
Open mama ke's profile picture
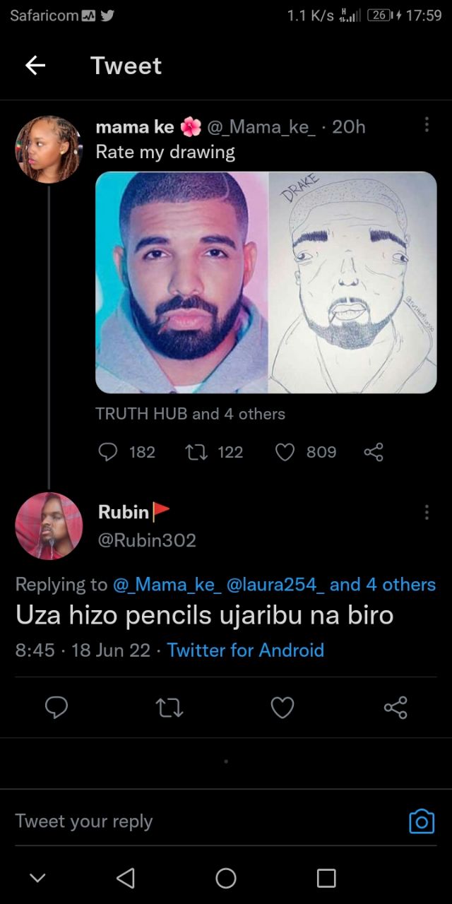(x=49, y=150)
